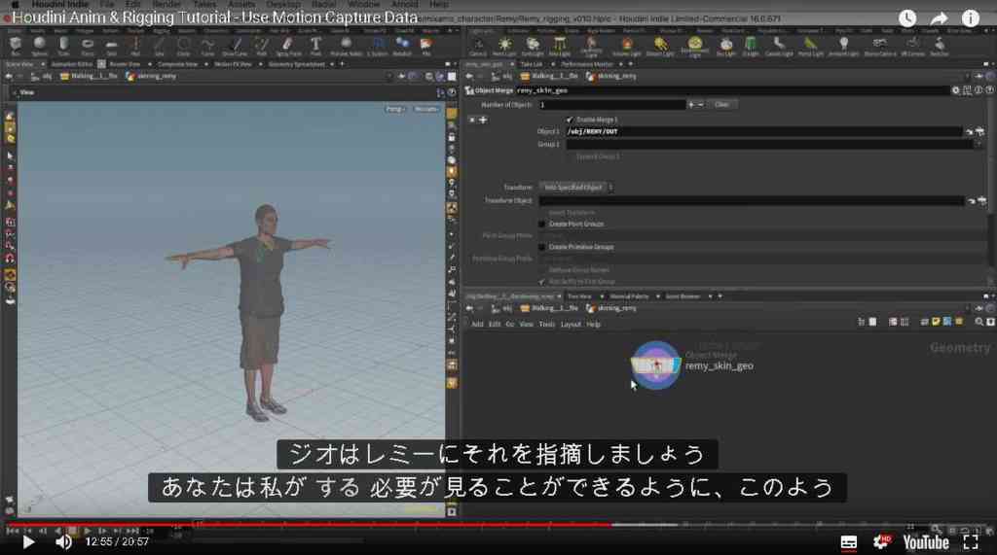Screen dimensions: 997x555
Task: Select the Torus shelf tool
Action: click(x=88, y=46)
